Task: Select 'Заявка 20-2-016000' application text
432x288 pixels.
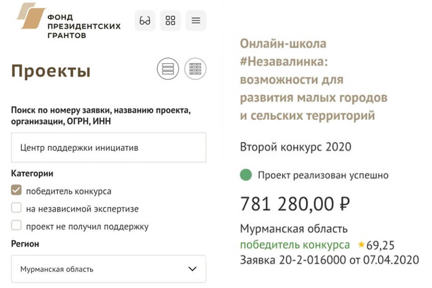Action: (293, 260)
